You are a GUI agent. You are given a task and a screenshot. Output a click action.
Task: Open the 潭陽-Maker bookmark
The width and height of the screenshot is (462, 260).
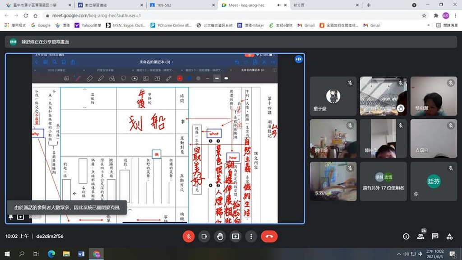(251, 25)
